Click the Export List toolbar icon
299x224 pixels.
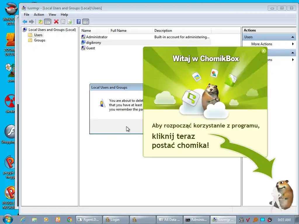click(x=70, y=22)
